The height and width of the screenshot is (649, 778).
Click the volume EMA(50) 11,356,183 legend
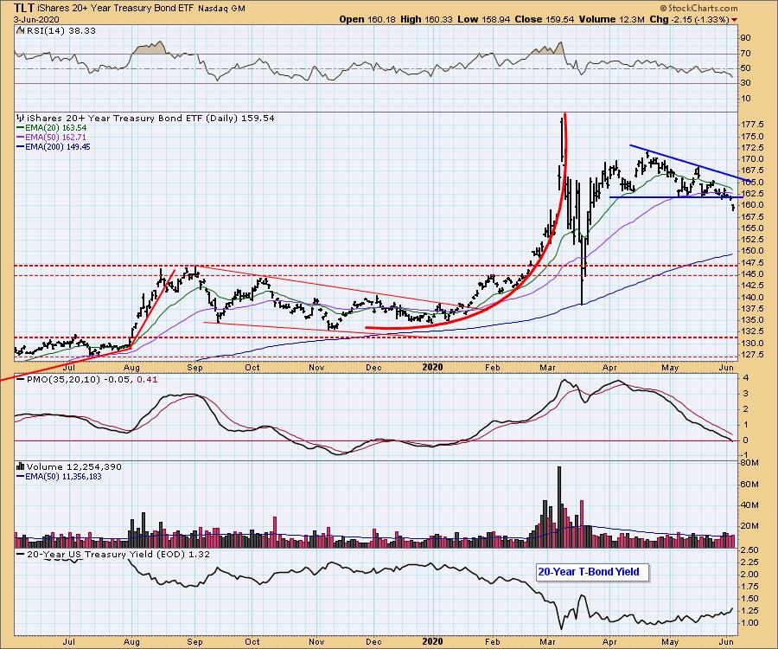[59, 476]
